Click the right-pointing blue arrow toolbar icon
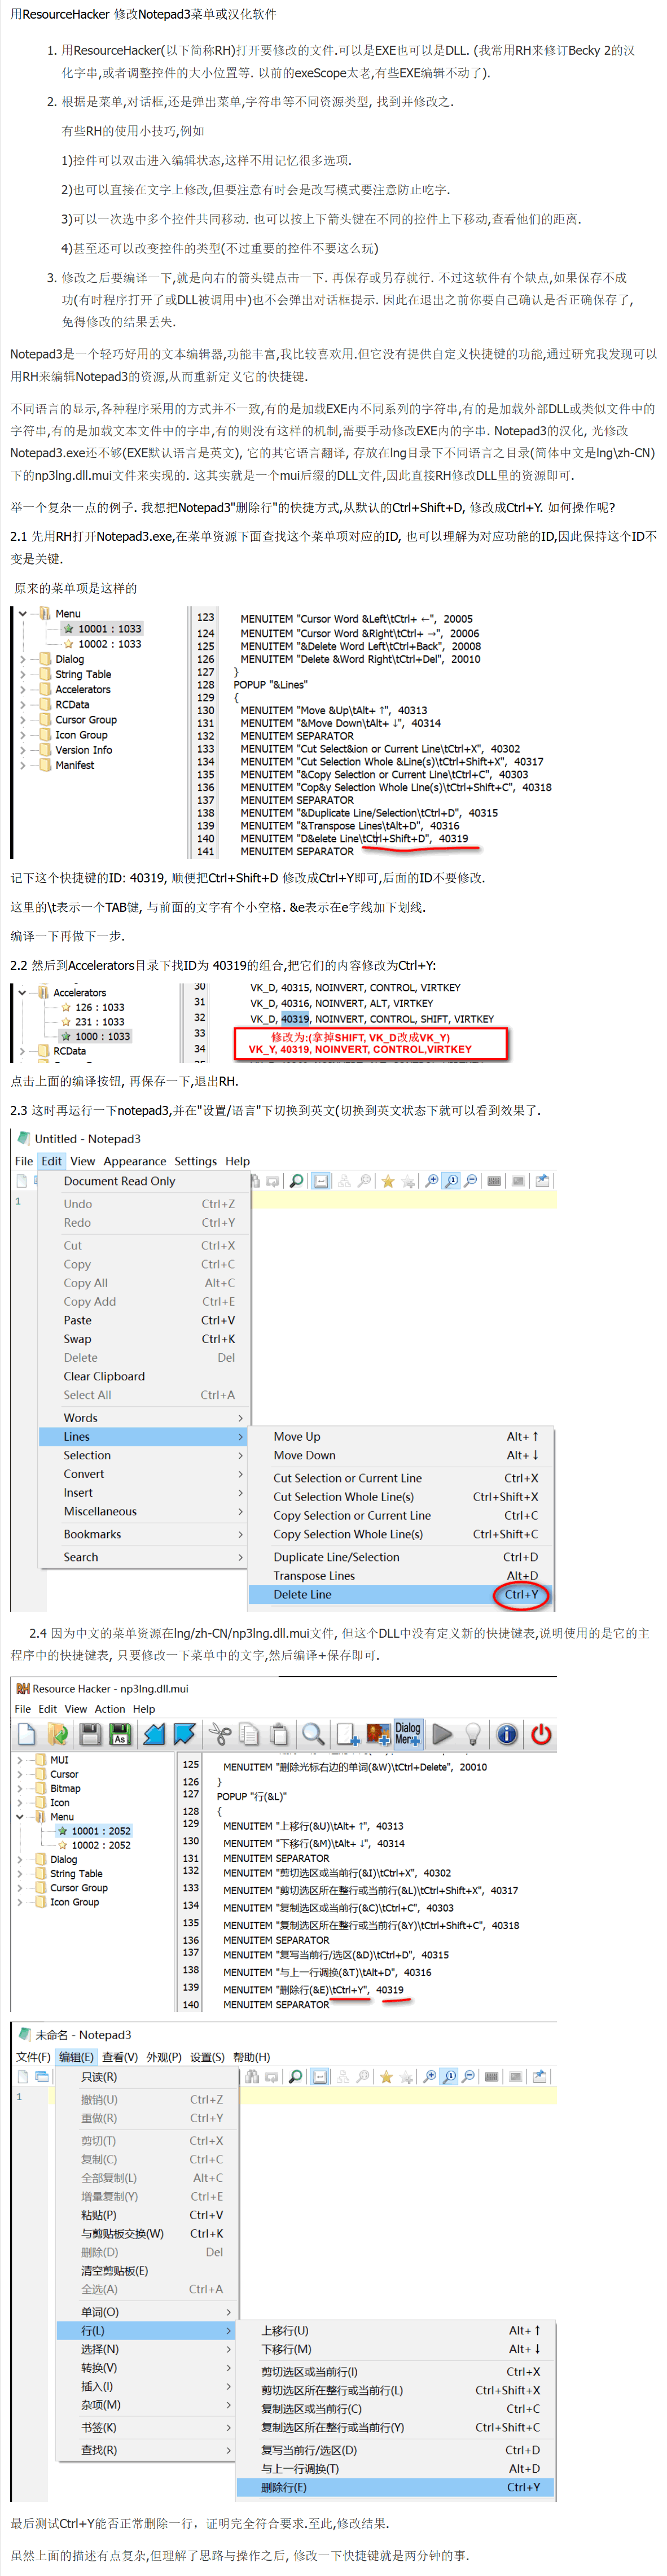This screenshot has width=667, height=2576. click(x=185, y=1734)
